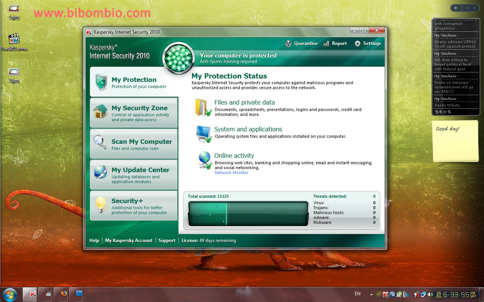Show hidden system tray icons
The image size is (484, 302).
click(x=371, y=294)
